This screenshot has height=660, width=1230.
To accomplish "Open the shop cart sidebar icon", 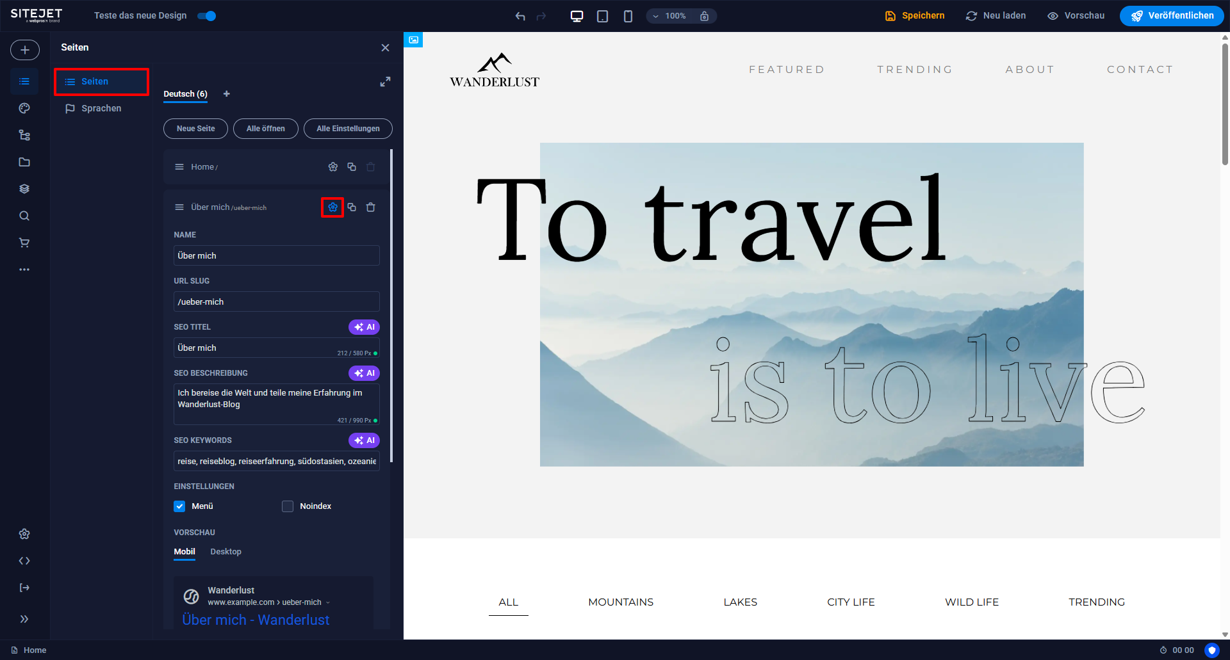I will 24,243.
